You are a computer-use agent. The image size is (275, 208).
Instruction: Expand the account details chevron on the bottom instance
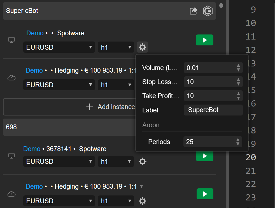[141, 186]
